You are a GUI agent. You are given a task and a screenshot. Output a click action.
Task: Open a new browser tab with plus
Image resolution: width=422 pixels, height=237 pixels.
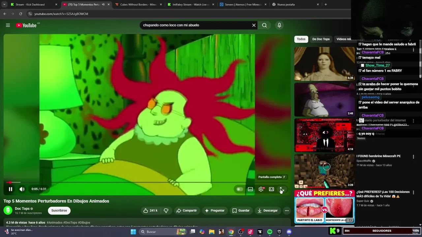tap(326, 5)
